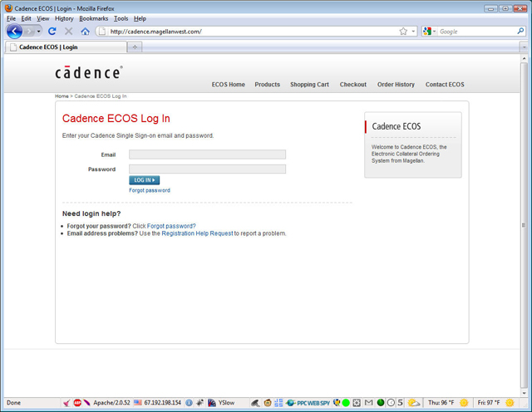Open the Edit menu
Image resolution: width=532 pixels, height=412 pixels.
(26, 18)
